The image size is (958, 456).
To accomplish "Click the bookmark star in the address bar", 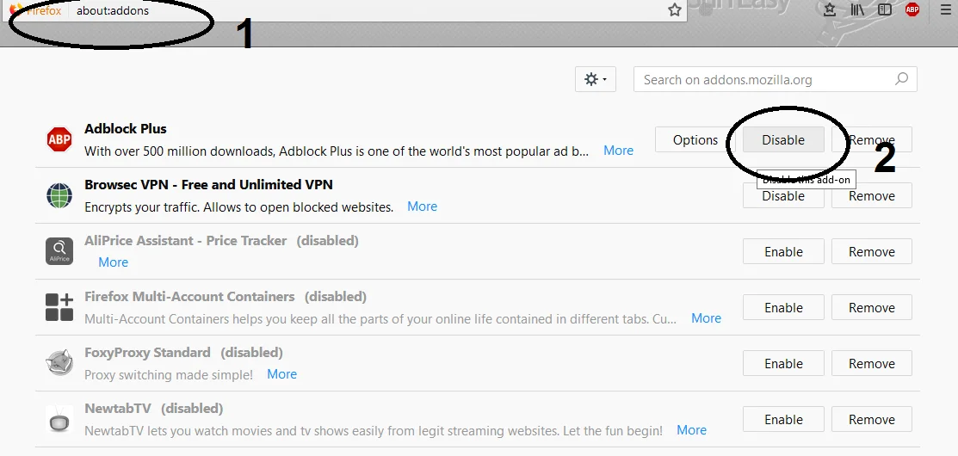I will [675, 9].
